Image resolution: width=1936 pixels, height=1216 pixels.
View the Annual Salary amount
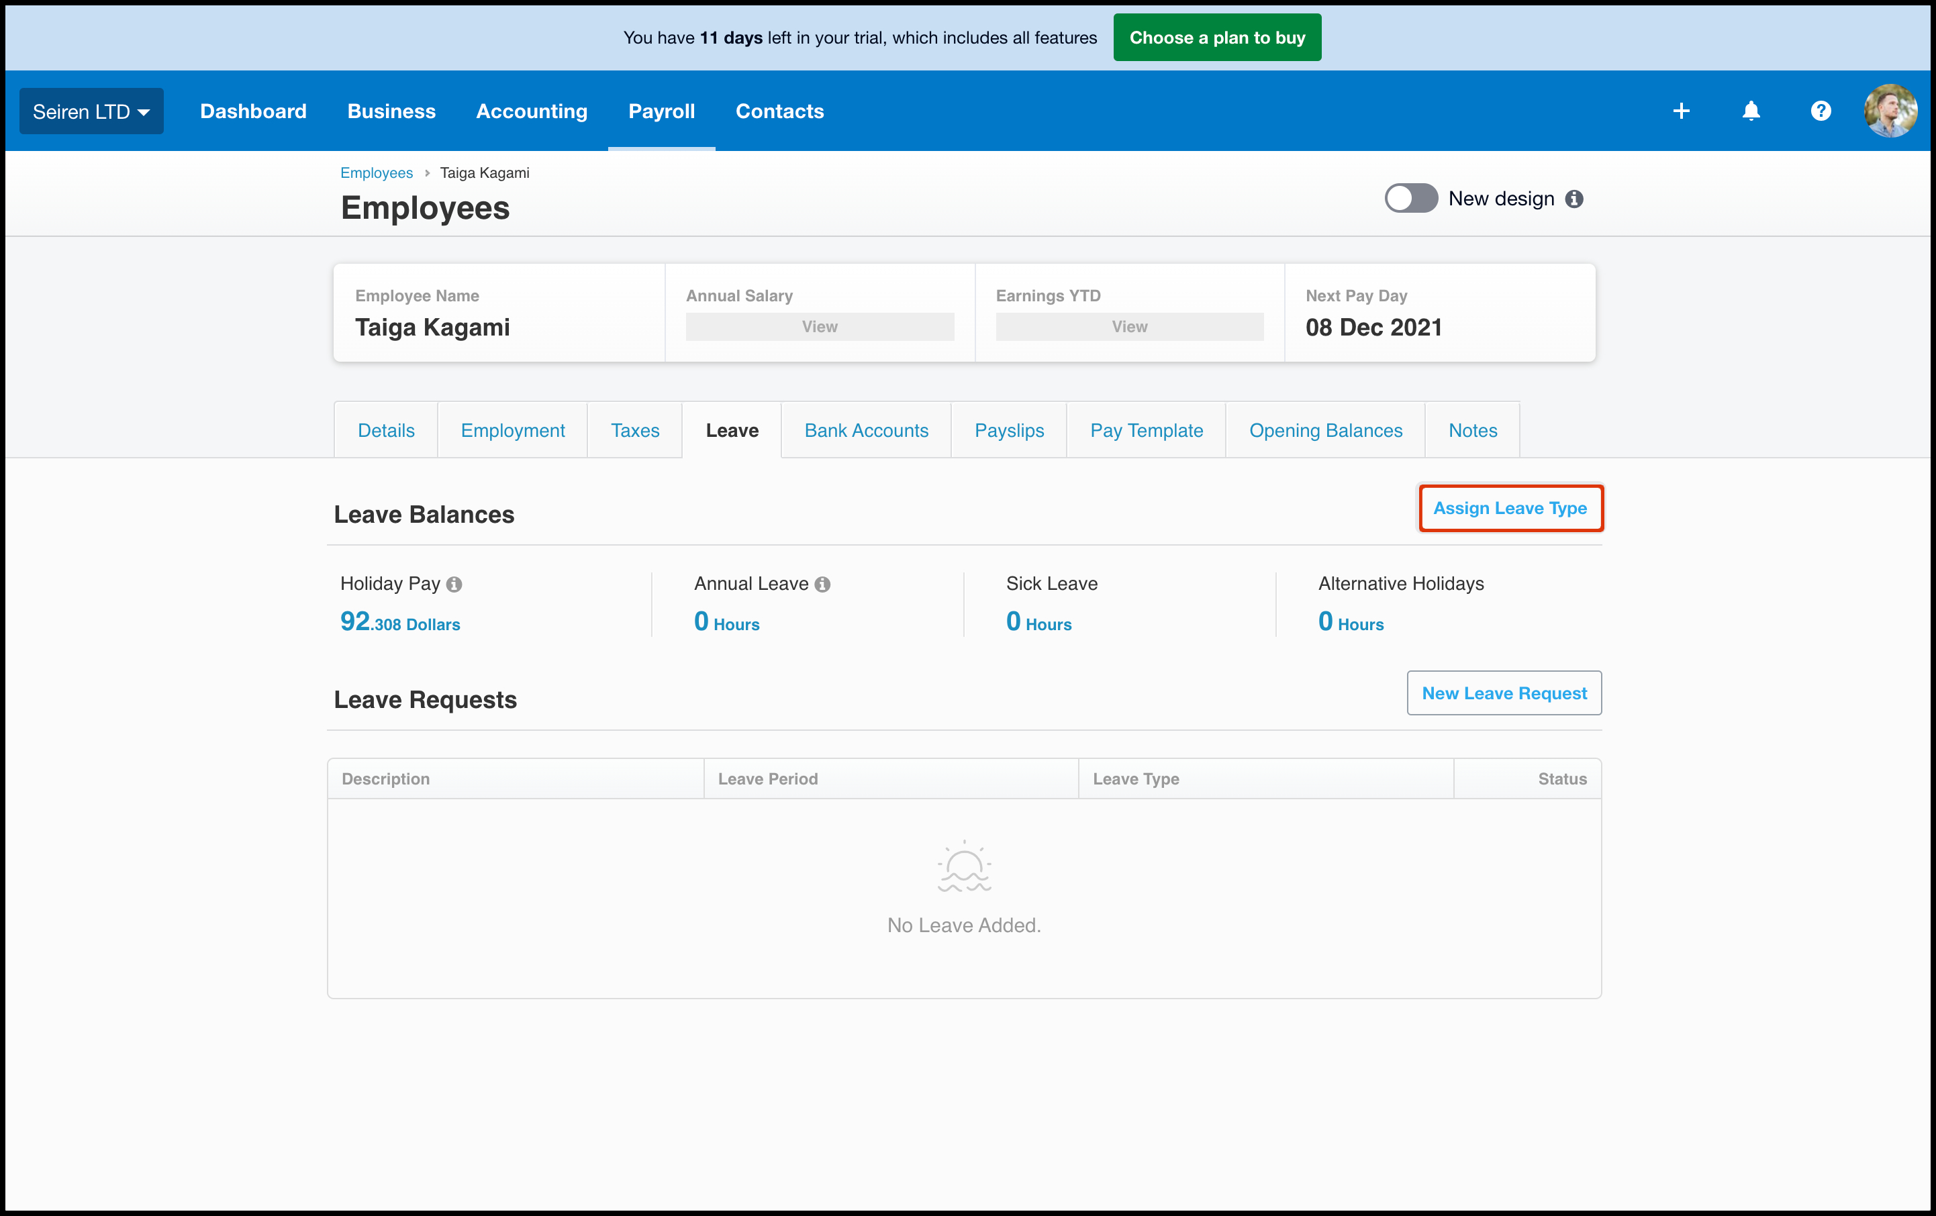point(819,327)
